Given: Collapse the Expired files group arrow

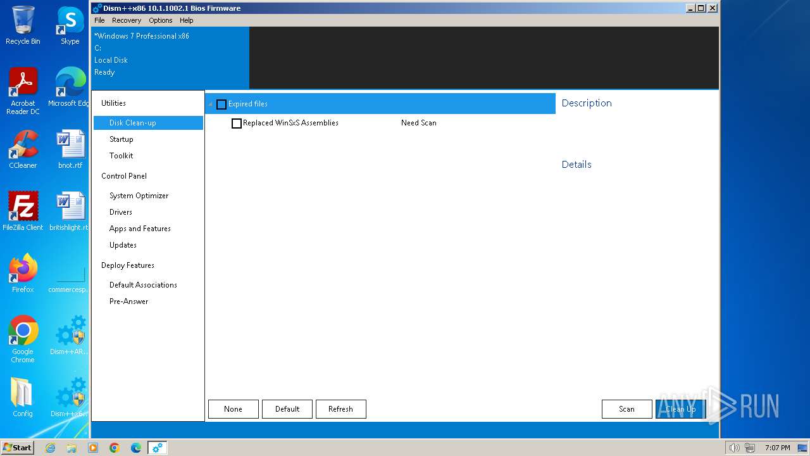Looking at the screenshot, I should [211, 104].
